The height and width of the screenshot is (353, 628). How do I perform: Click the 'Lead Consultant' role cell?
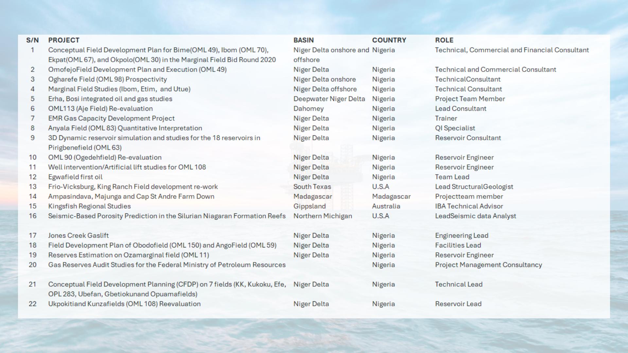[x=461, y=109]
